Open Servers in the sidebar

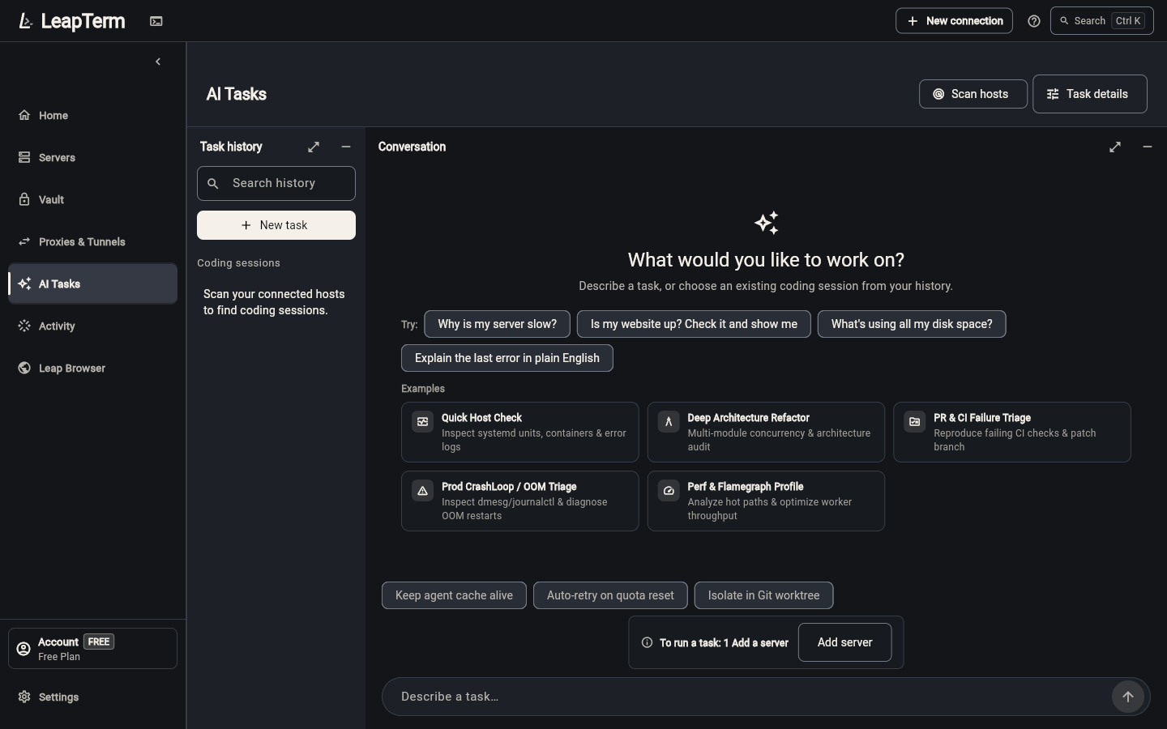92,158
